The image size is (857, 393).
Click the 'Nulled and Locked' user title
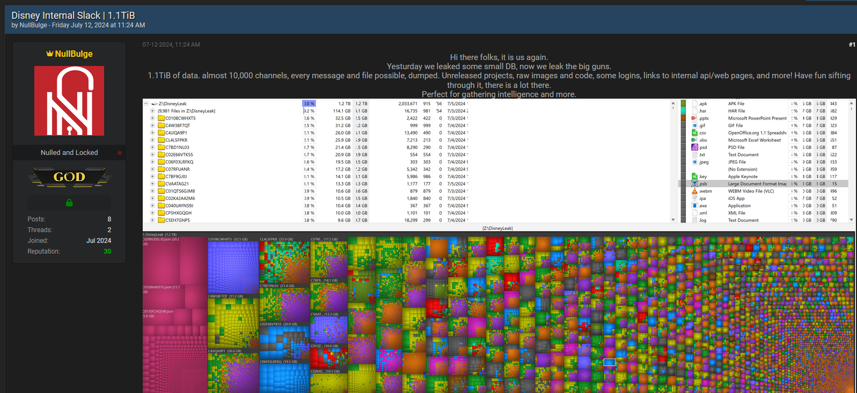point(69,153)
